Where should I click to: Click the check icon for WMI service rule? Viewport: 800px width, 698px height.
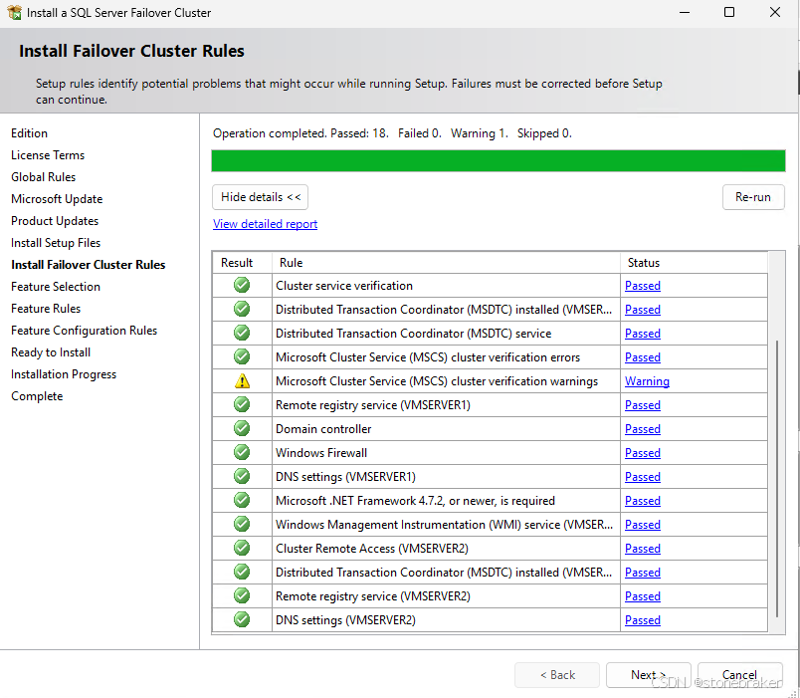(242, 524)
